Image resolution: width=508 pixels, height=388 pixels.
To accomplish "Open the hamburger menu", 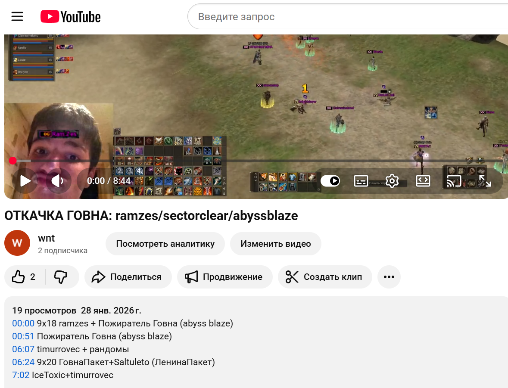I will click(17, 16).
